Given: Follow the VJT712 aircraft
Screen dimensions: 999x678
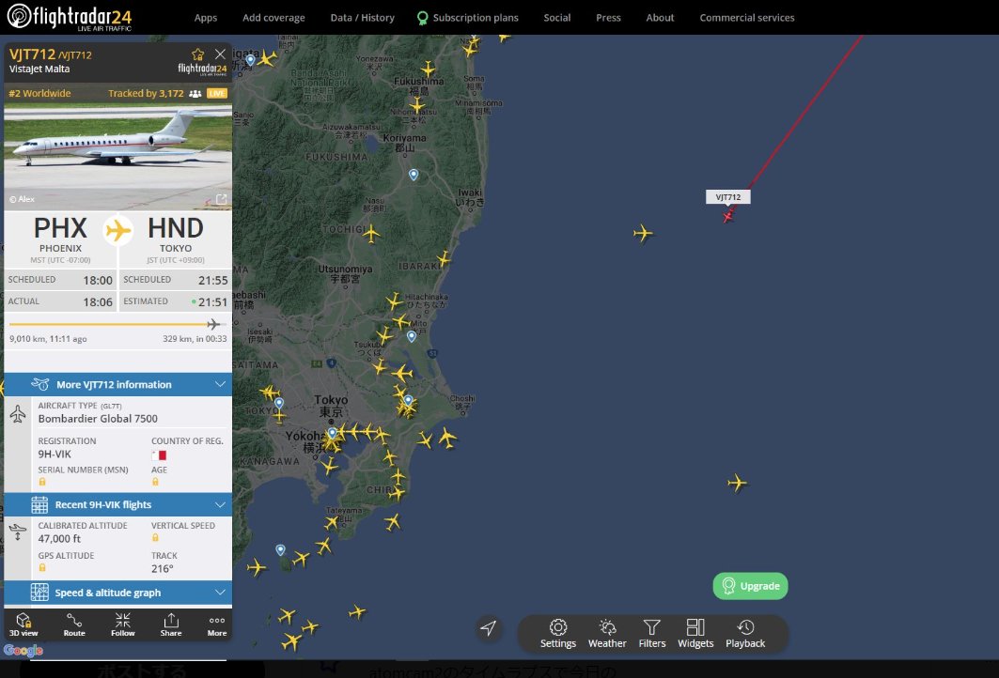Looking at the screenshot, I should [x=123, y=624].
